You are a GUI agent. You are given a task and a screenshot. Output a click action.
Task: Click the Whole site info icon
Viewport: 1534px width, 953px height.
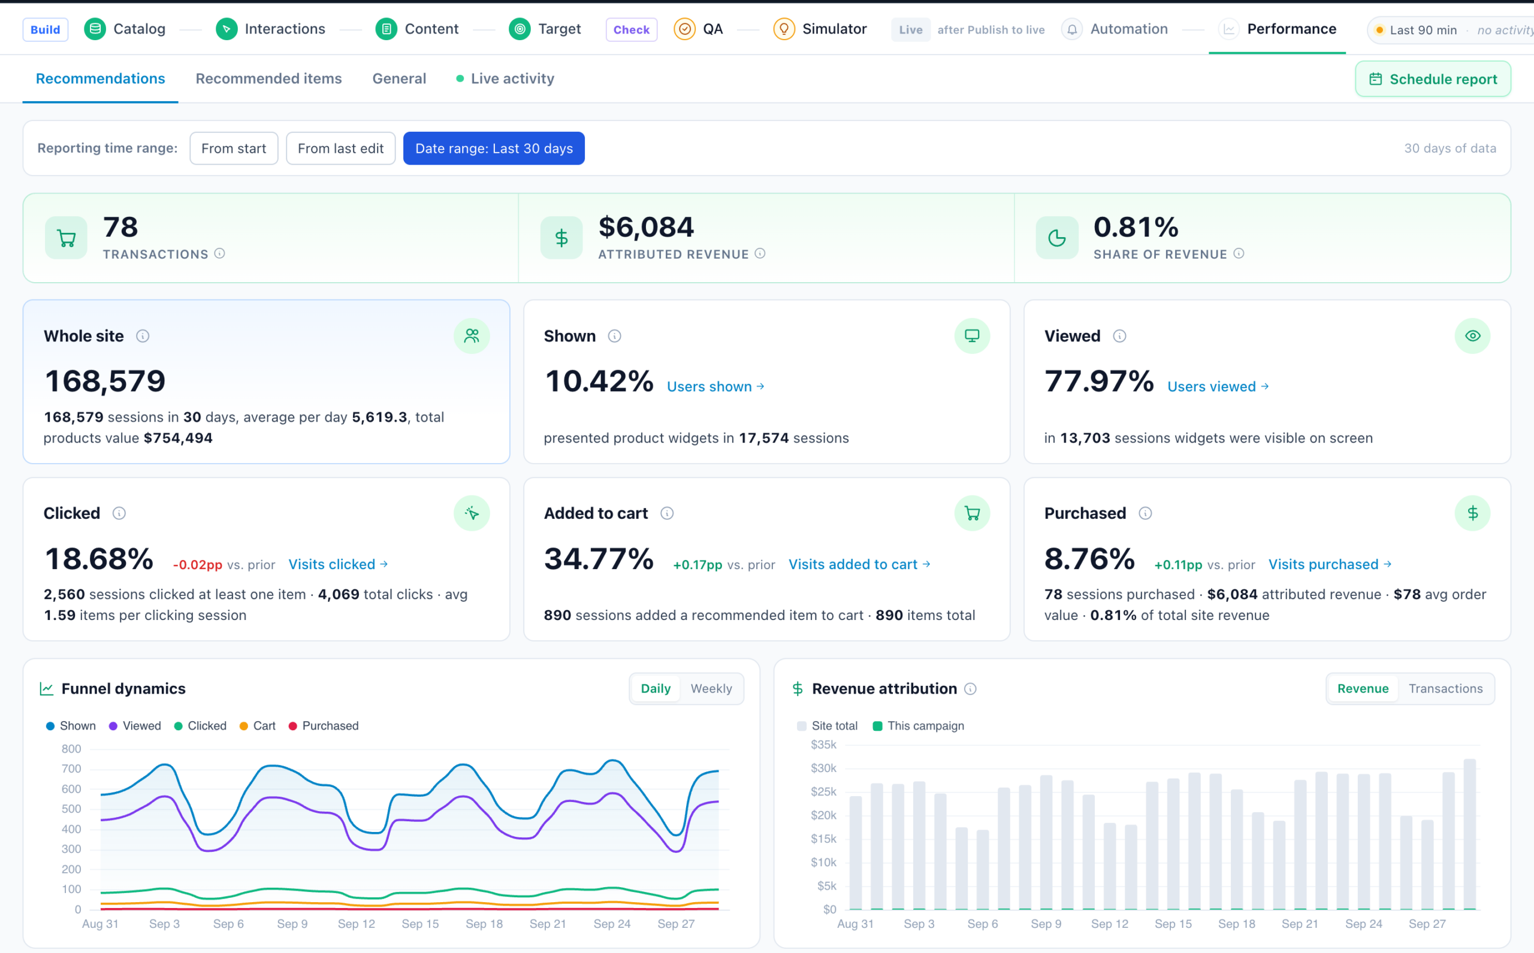click(143, 336)
